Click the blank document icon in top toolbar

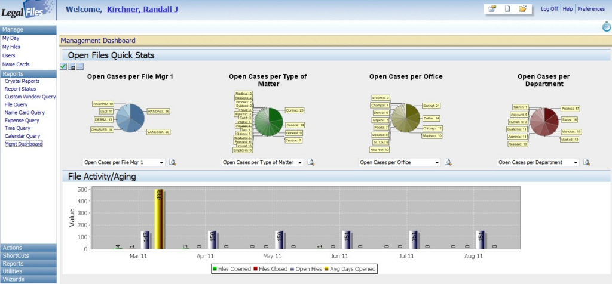pyautogui.click(x=507, y=8)
